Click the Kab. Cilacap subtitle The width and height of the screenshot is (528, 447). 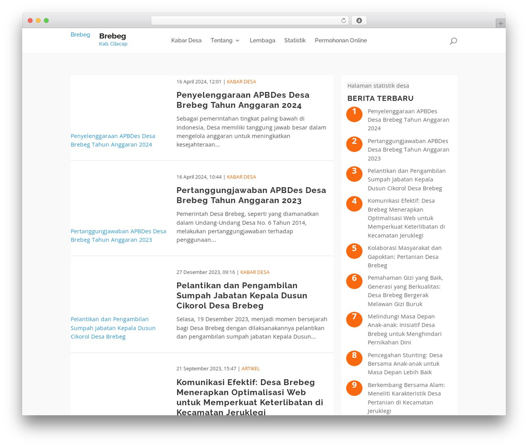(113, 44)
